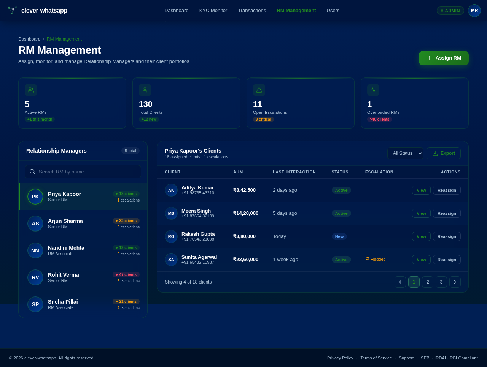
Task: Open the All Status filter dropdown
Action: (405, 153)
